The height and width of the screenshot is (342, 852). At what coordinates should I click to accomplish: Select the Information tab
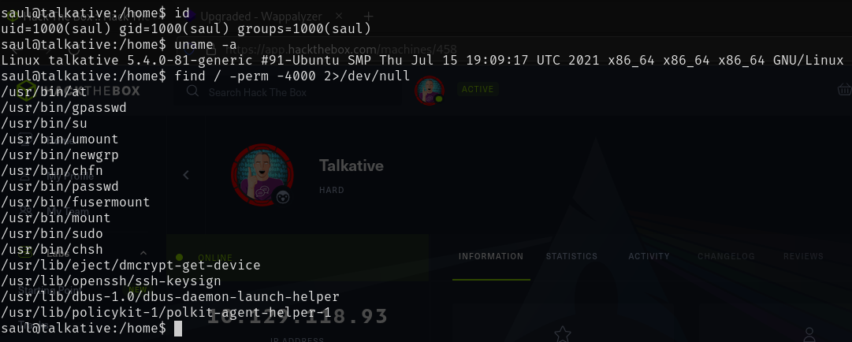pos(491,256)
